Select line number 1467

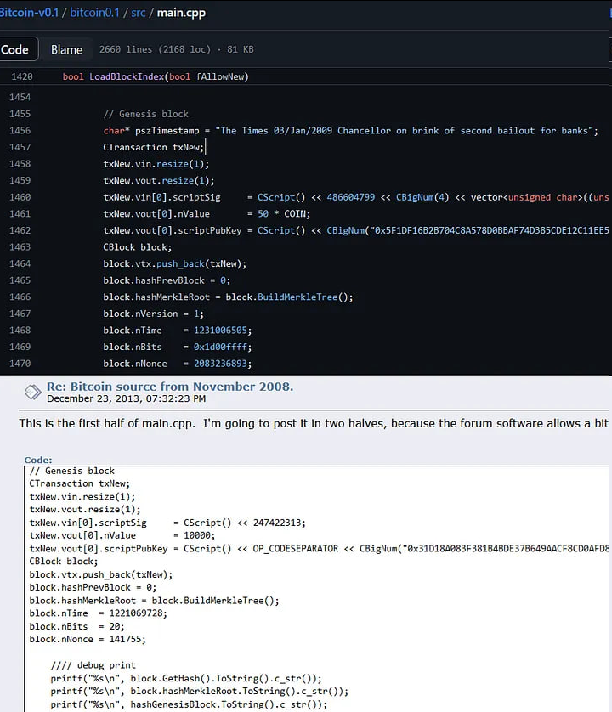20,314
